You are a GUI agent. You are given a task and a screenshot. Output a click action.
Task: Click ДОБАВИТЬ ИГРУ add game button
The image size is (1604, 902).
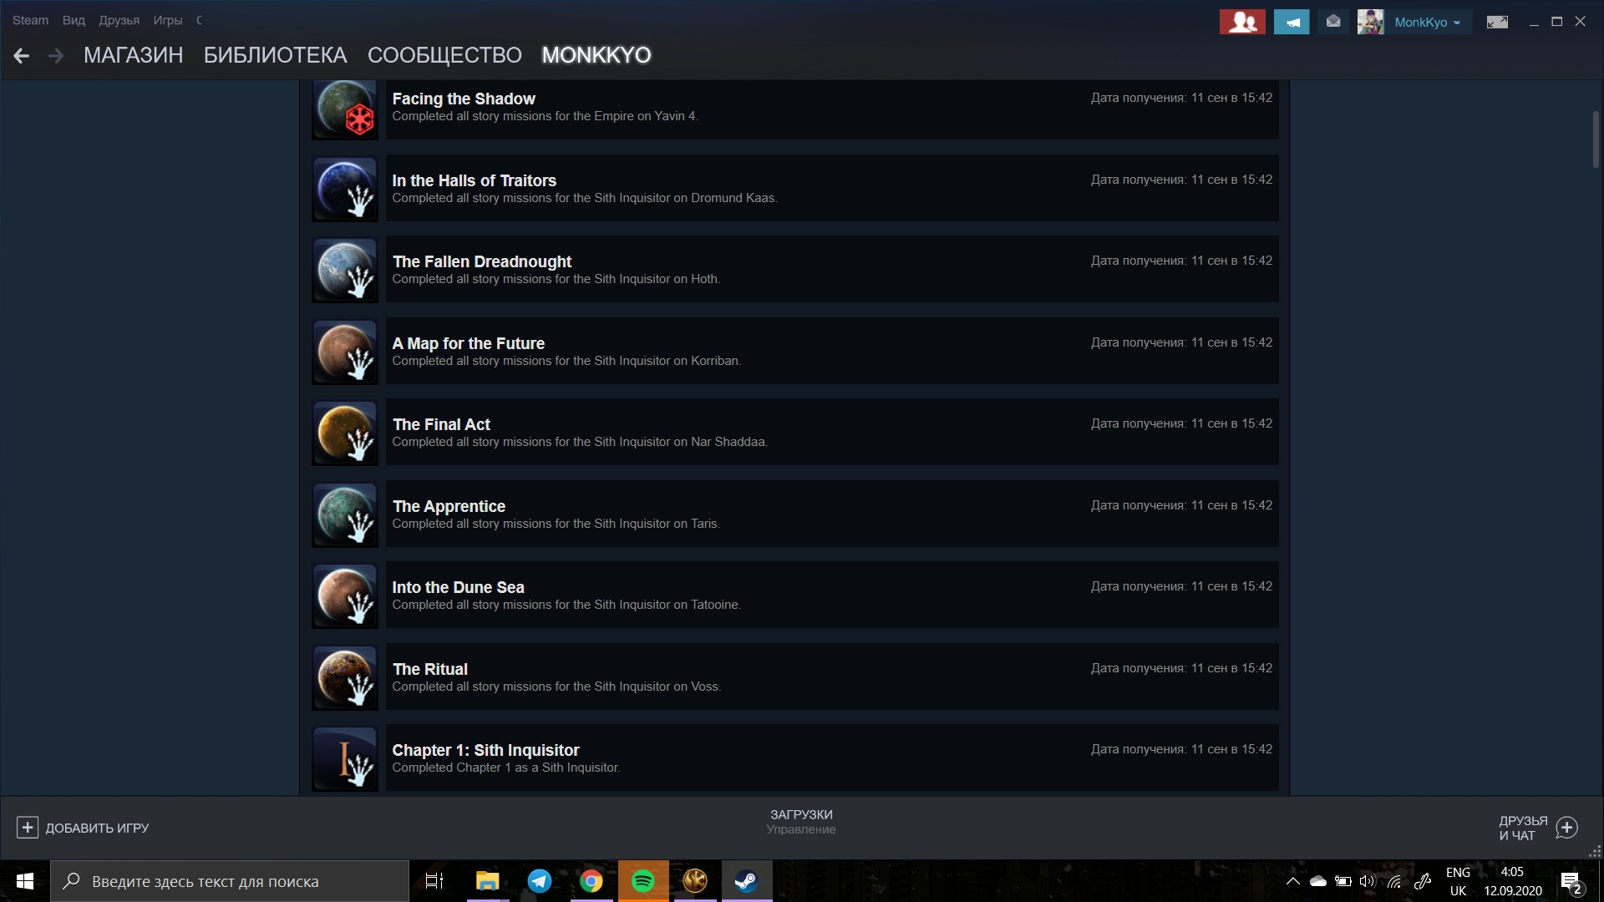tap(83, 828)
